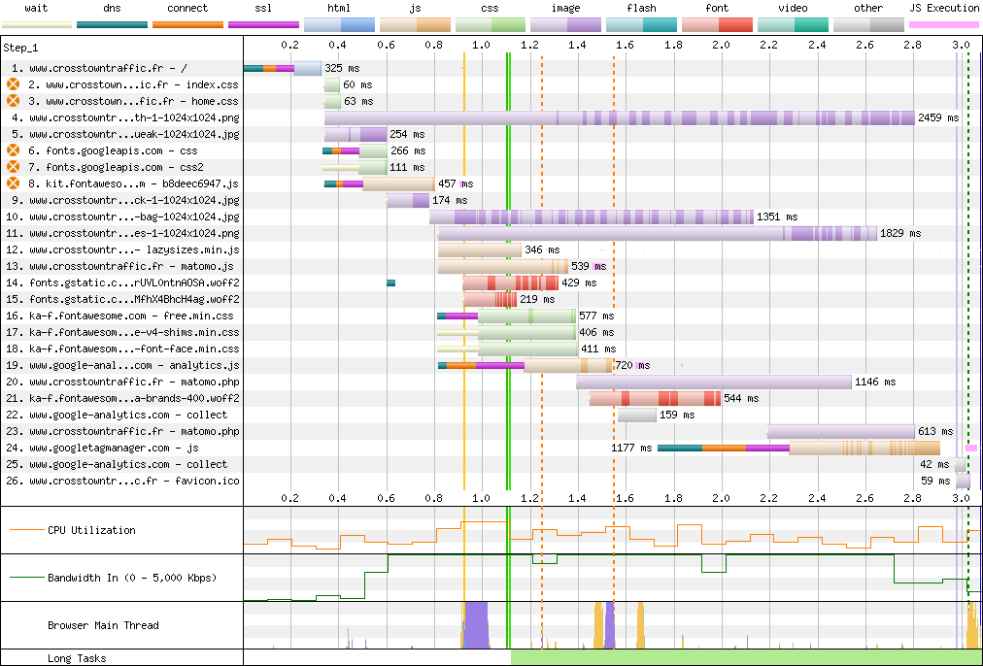The width and height of the screenshot is (983, 666).
Task: Open request 11 es-1-1024x1024.png
Action: click(x=121, y=233)
